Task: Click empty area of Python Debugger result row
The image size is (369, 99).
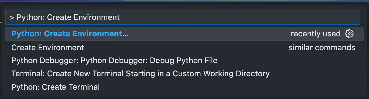Action: pos(289,60)
